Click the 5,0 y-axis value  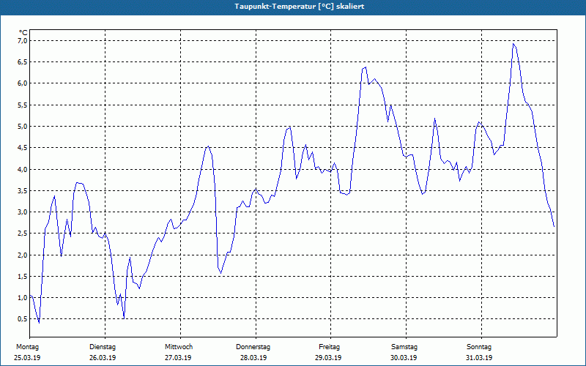pyautogui.click(x=23, y=126)
